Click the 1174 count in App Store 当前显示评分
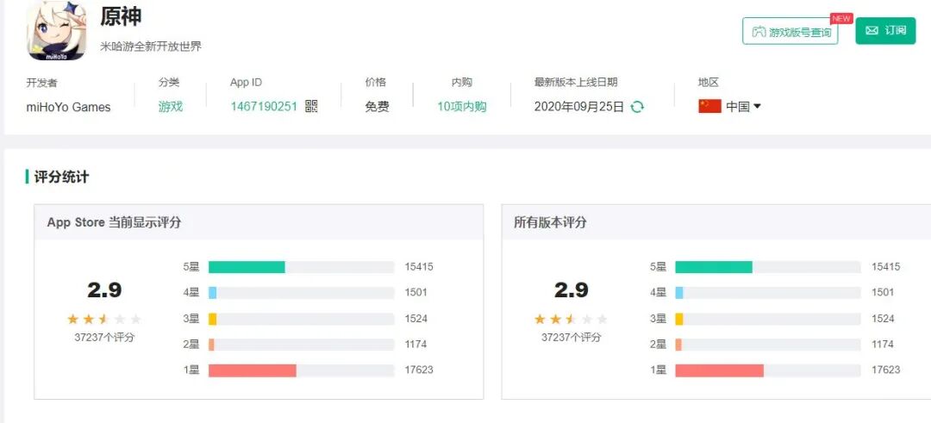Image resolution: width=931 pixels, height=423 pixels. point(416,344)
